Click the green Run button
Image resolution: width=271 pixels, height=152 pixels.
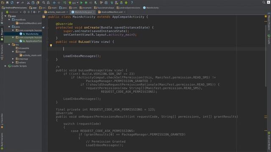[x=81, y=3]
